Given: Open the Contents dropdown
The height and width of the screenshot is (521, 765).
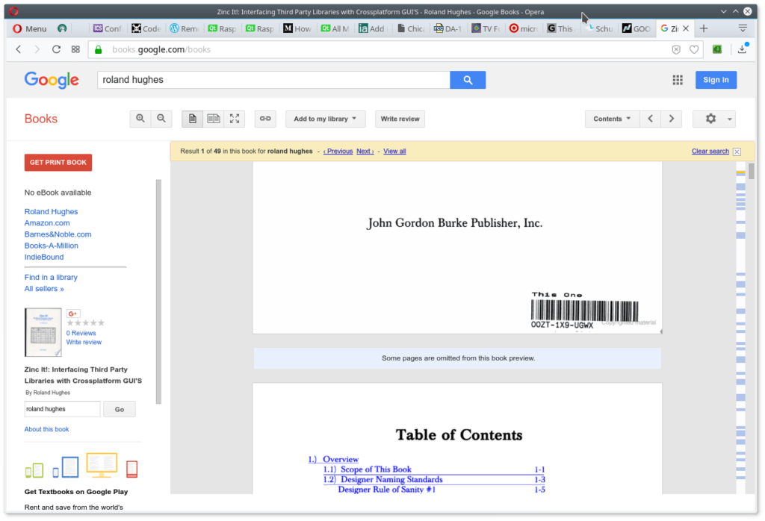Looking at the screenshot, I should (x=613, y=119).
